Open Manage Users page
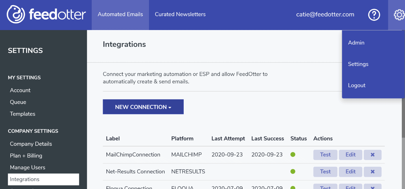Screen dimensions: 405x189 (27, 168)
